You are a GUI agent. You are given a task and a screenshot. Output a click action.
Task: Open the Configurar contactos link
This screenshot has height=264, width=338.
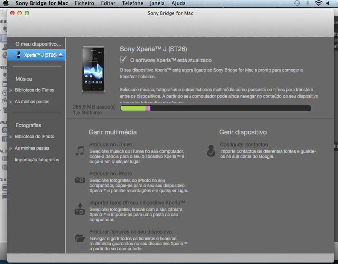click(x=244, y=145)
